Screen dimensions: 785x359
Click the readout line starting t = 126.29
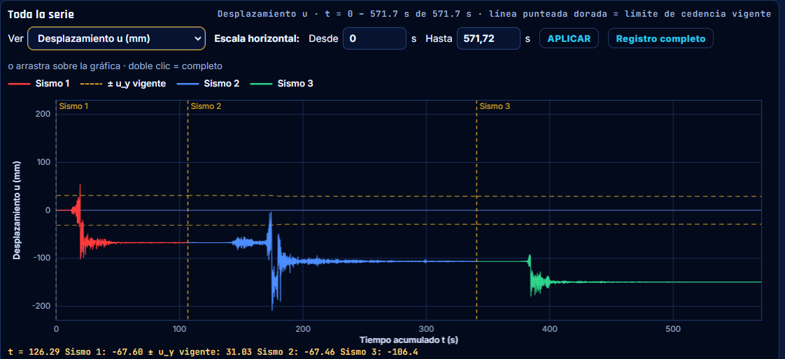[213, 353]
